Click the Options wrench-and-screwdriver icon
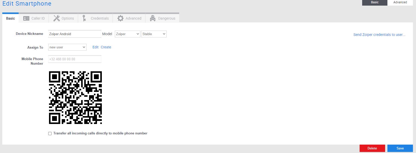This screenshot has height=153, width=416. point(56,18)
